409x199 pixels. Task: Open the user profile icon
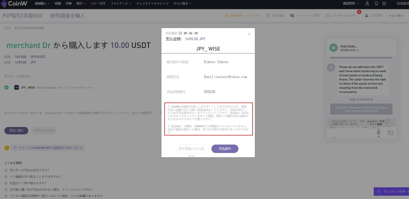click(x=367, y=3)
